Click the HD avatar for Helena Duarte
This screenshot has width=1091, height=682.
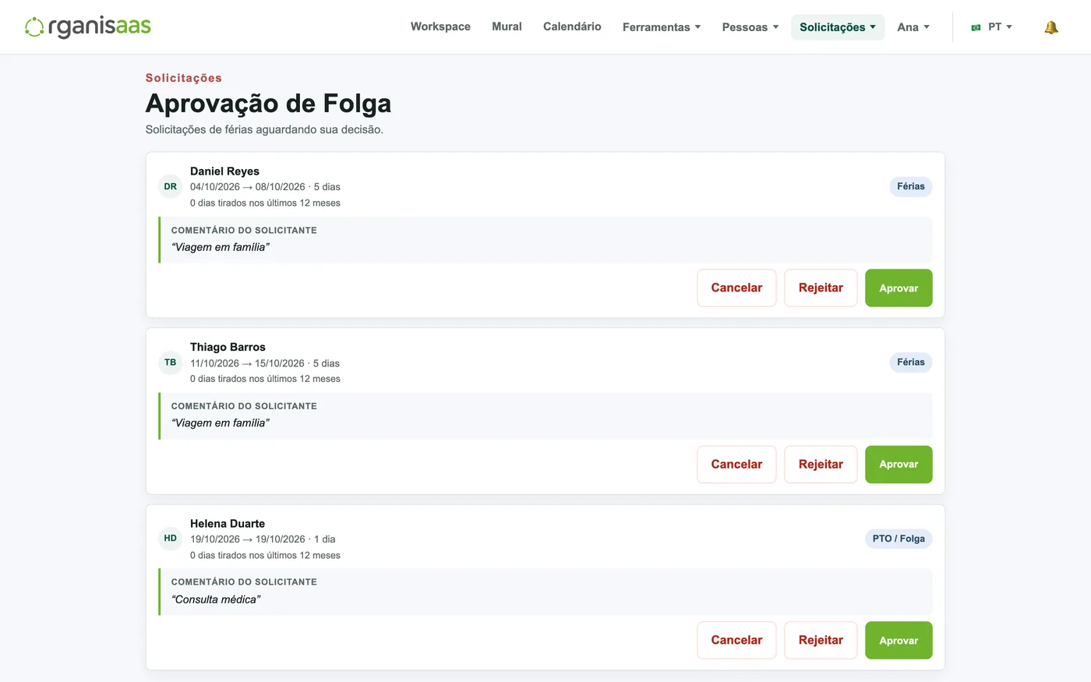tap(171, 539)
